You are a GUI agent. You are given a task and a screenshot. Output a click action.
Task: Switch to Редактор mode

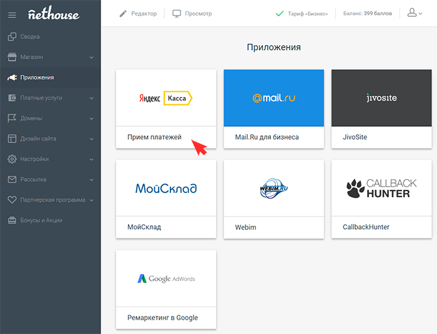pos(144,13)
